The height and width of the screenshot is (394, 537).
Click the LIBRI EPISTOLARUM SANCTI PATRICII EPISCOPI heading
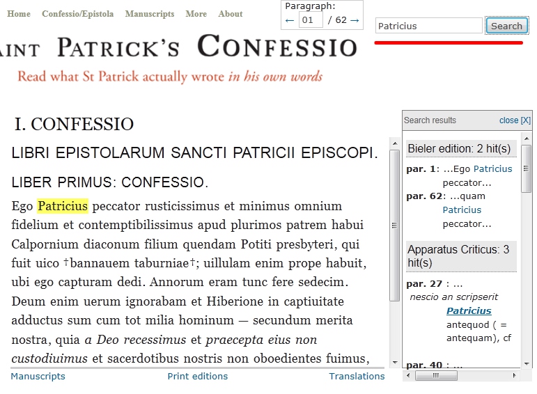pos(194,153)
